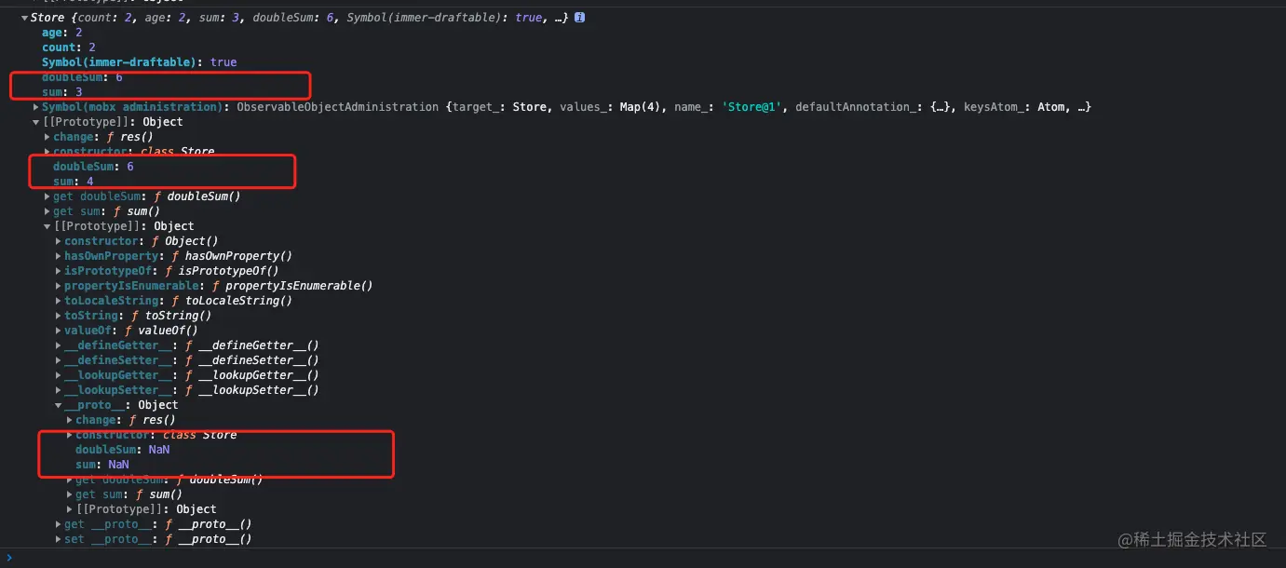
Task: Expand Symbol(mobx administration) entry
Action: (x=36, y=107)
